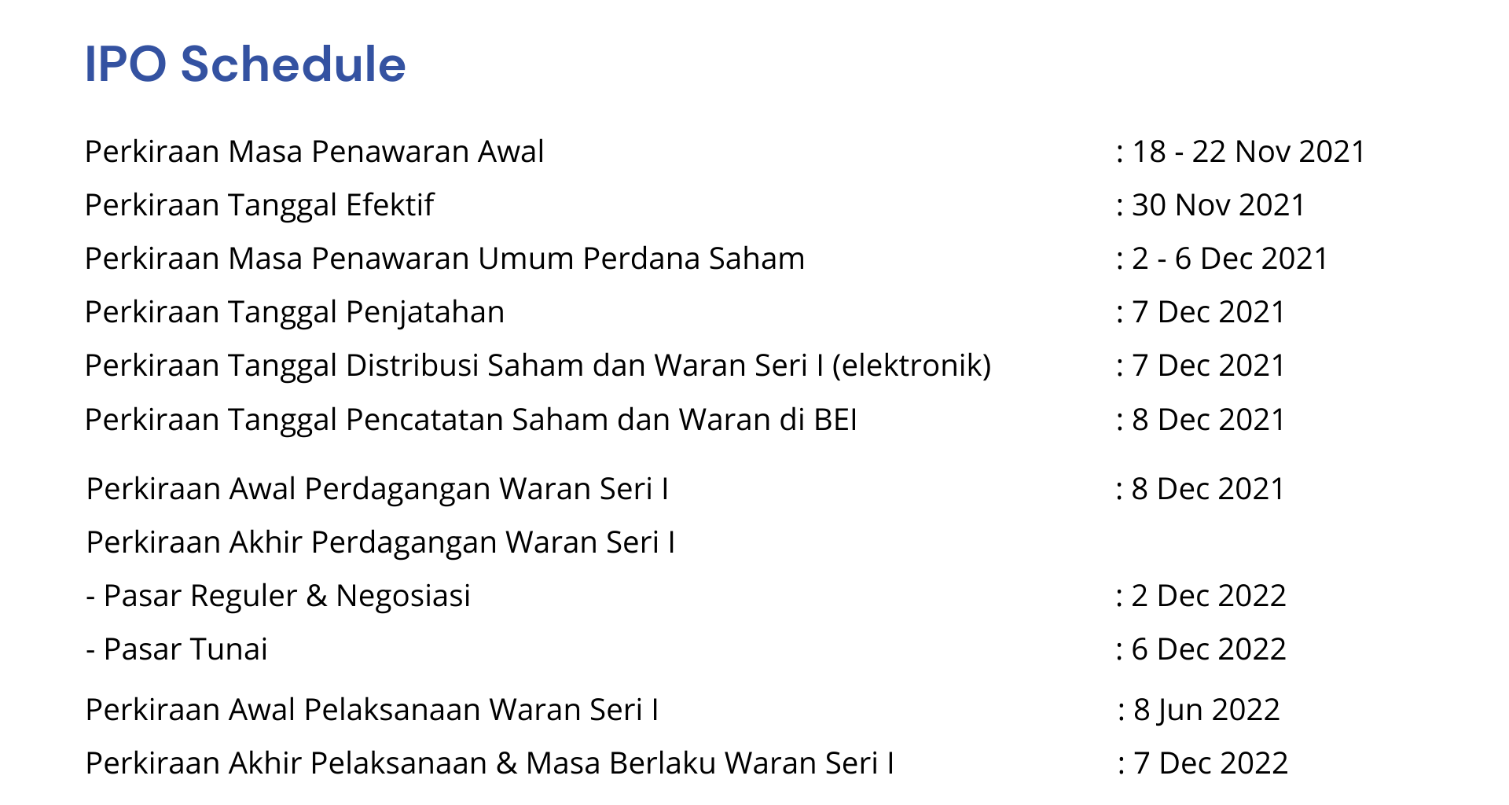This screenshot has width=1509, height=805.
Task: Select the Penjatahan date 7 Dec 2021
Action: tap(1207, 312)
